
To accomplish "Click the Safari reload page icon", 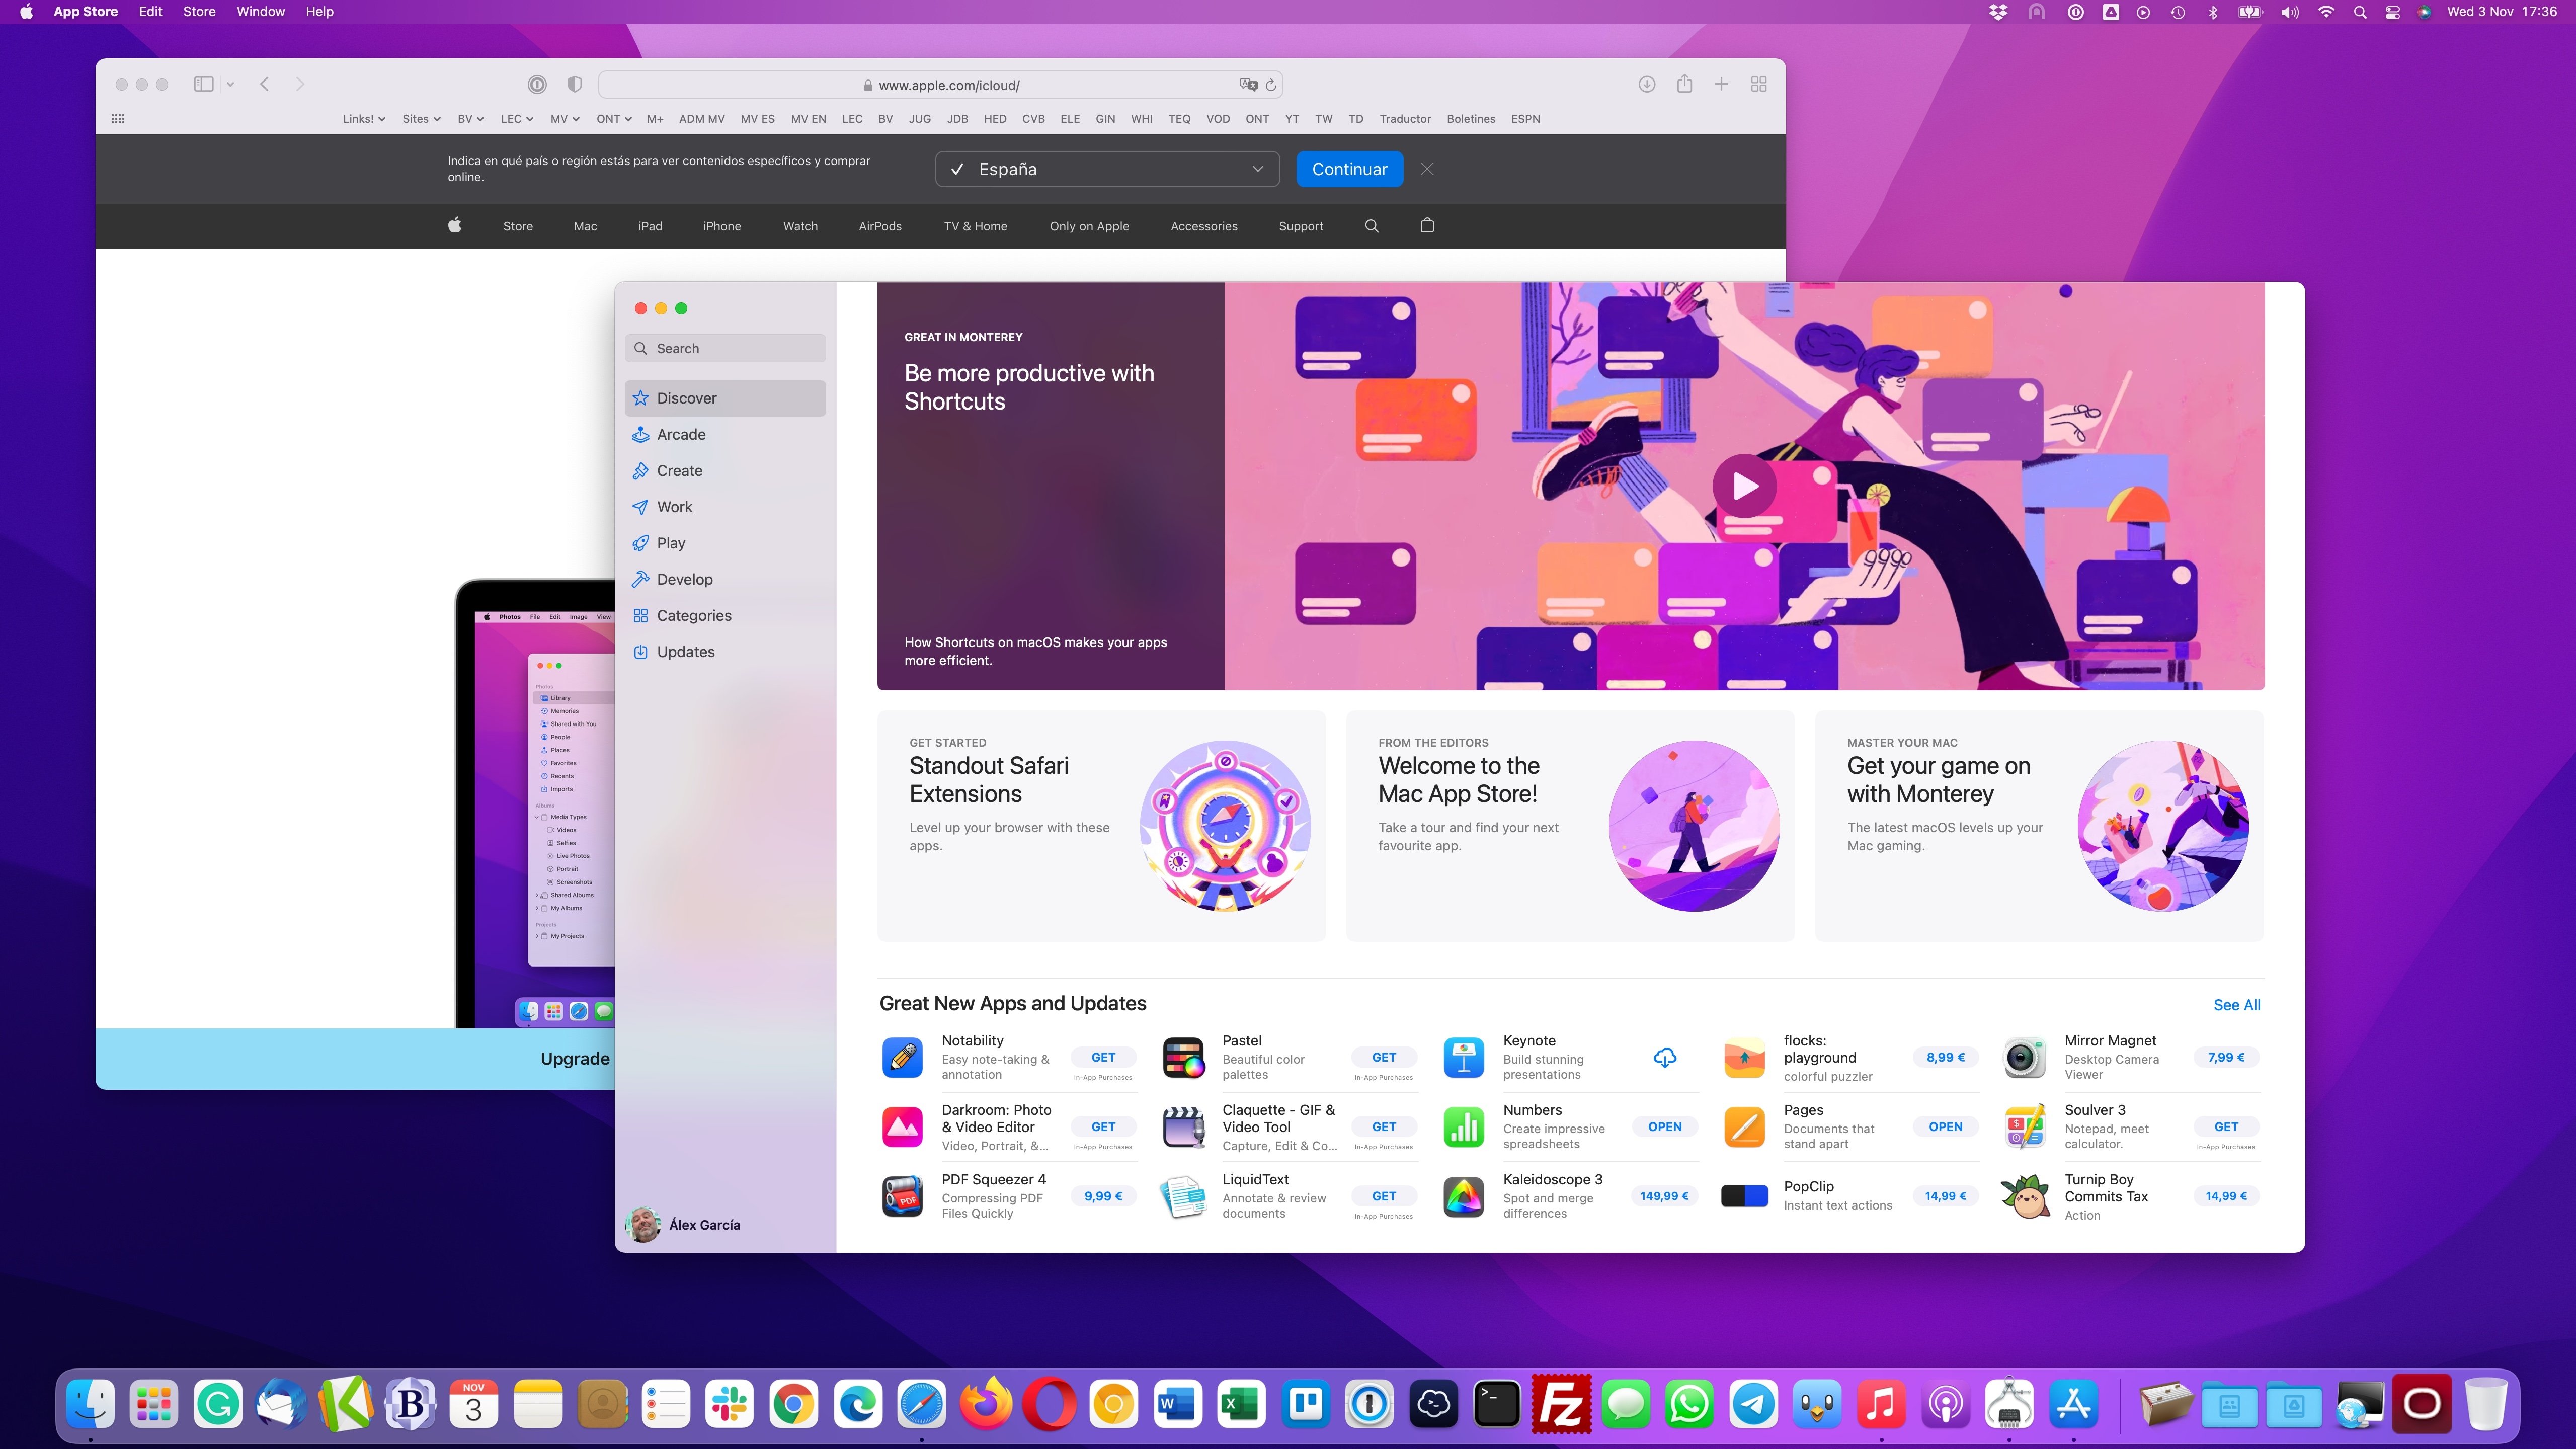I will [1270, 85].
